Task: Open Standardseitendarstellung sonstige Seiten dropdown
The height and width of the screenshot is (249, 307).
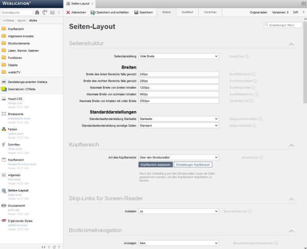Action: pos(178,126)
